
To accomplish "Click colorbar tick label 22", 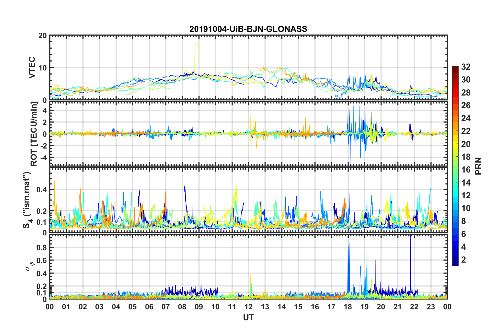I will 466,131.
